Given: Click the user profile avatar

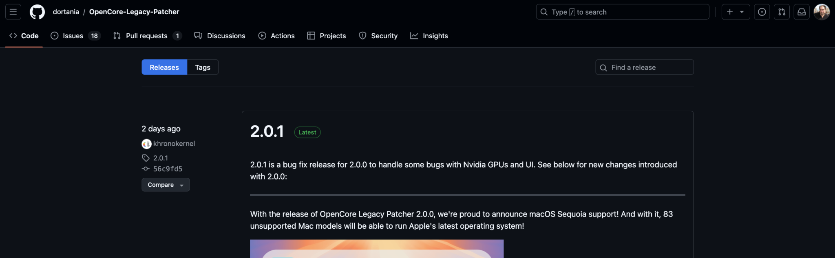Looking at the screenshot, I should pyautogui.click(x=822, y=12).
